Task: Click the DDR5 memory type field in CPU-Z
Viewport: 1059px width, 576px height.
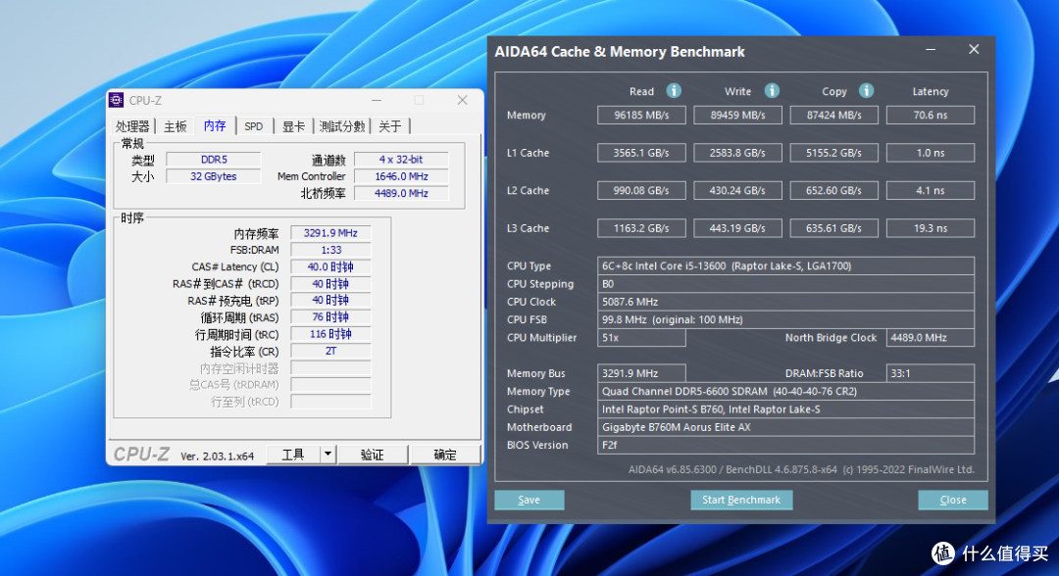Action: pyautogui.click(x=214, y=160)
